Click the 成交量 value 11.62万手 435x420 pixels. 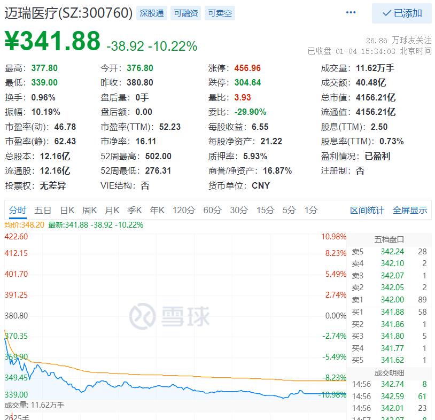pyautogui.click(x=375, y=68)
